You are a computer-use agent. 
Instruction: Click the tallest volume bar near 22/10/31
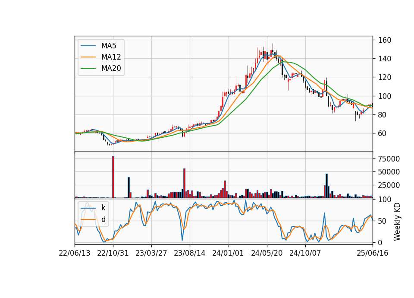[x=113, y=177]
